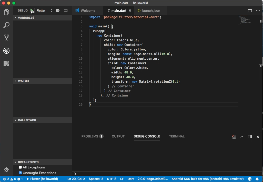Click the info count in status bar
This screenshot has width=263, height=182.
click(20, 179)
